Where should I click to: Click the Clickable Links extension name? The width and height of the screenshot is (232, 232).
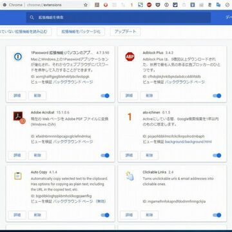click(155, 172)
